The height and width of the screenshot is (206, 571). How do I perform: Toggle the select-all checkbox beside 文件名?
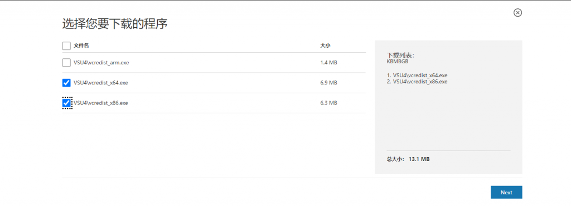(x=66, y=46)
